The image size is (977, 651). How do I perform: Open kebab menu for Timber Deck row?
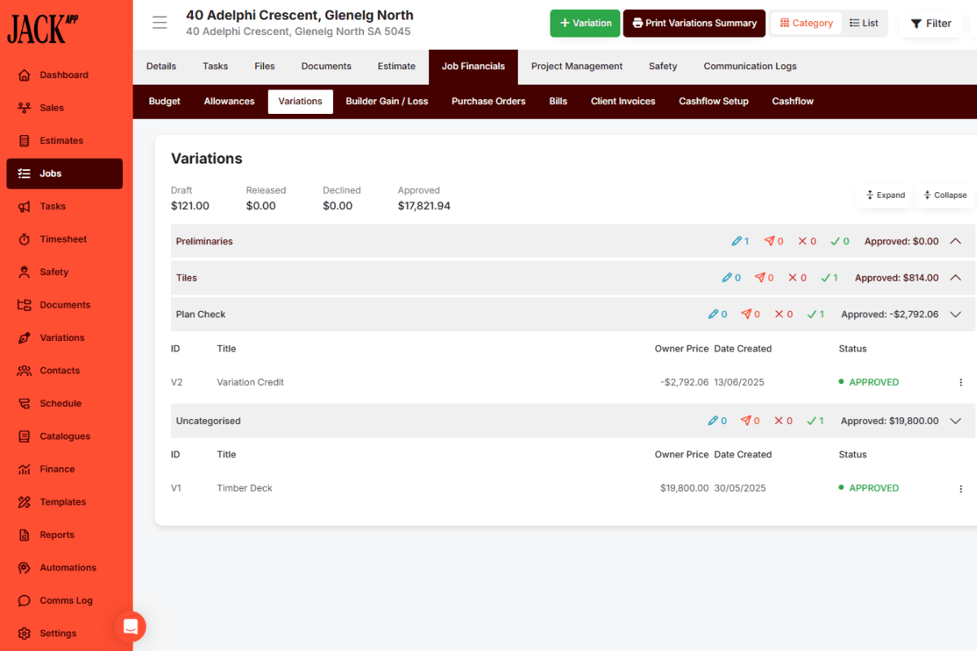[961, 488]
